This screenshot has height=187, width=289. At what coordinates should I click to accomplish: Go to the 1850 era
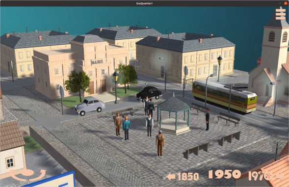coord(188,177)
